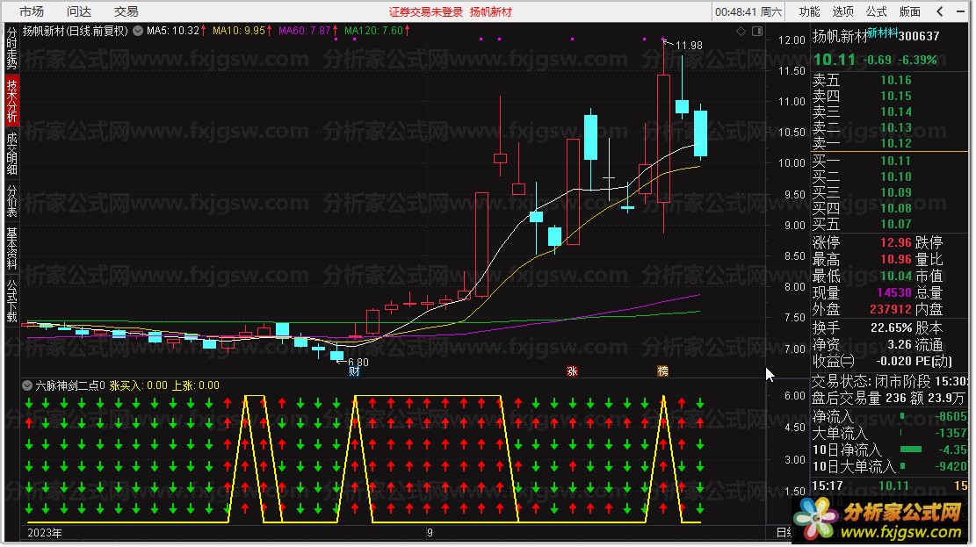Open the 公式 menu
Viewport: 976px width, 547px height.
(877, 11)
